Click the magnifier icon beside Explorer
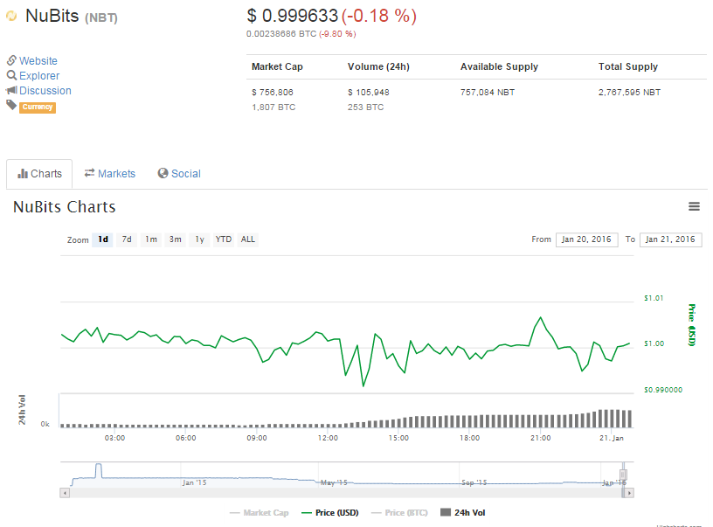This screenshot has height=527, width=713. pyautogui.click(x=12, y=75)
